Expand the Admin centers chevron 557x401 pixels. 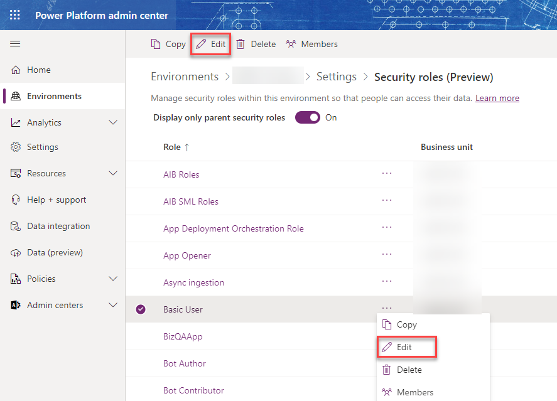tap(113, 305)
